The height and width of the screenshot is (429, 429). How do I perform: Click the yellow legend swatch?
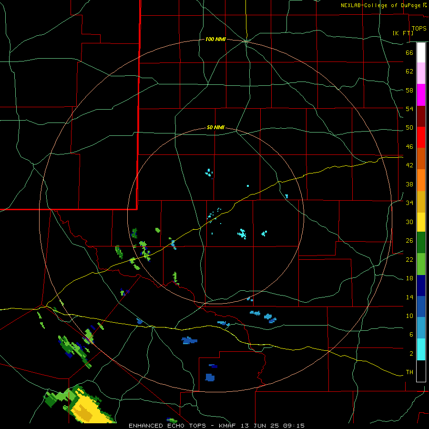(x=421, y=222)
